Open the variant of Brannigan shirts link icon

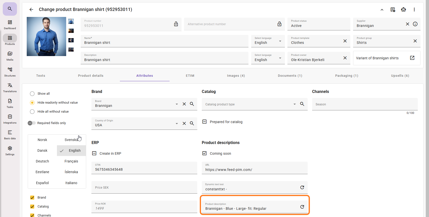[412, 58]
